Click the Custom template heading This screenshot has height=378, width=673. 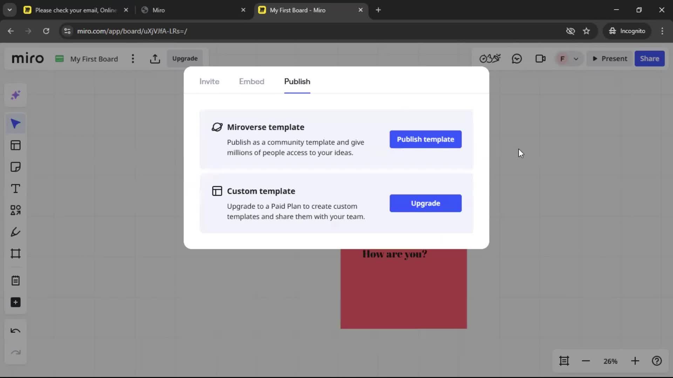click(x=261, y=191)
